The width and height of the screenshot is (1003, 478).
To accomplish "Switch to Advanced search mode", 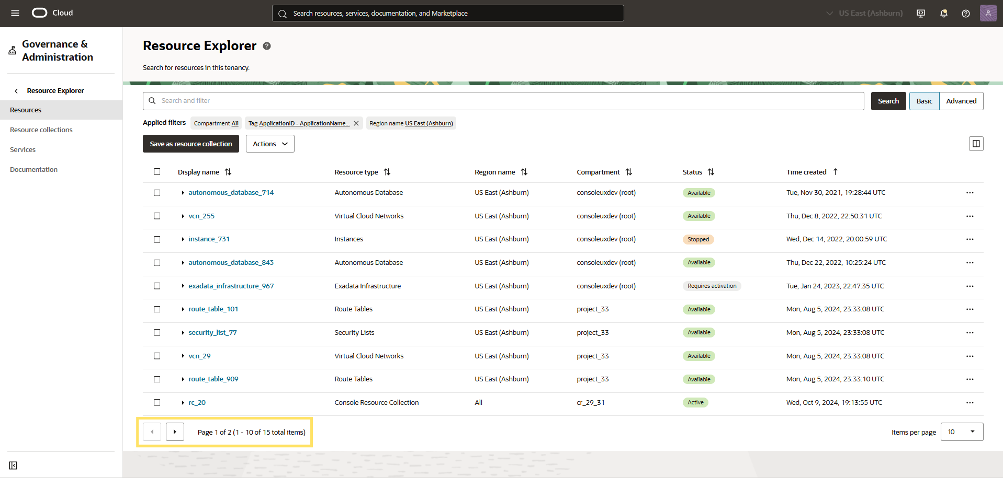I will pos(961,101).
